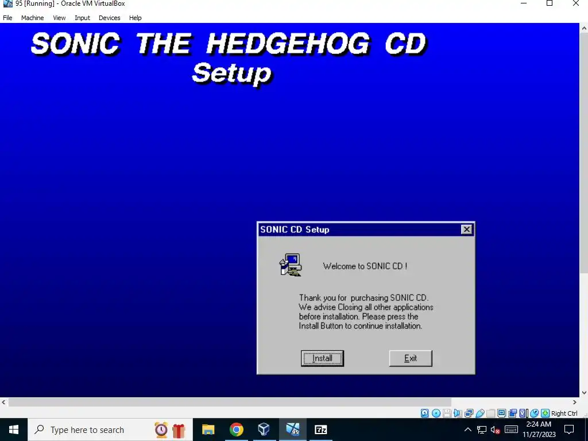The height and width of the screenshot is (441, 588).
Task: Click the touch keyboard tray icon
Action: (x=511, y=430)
